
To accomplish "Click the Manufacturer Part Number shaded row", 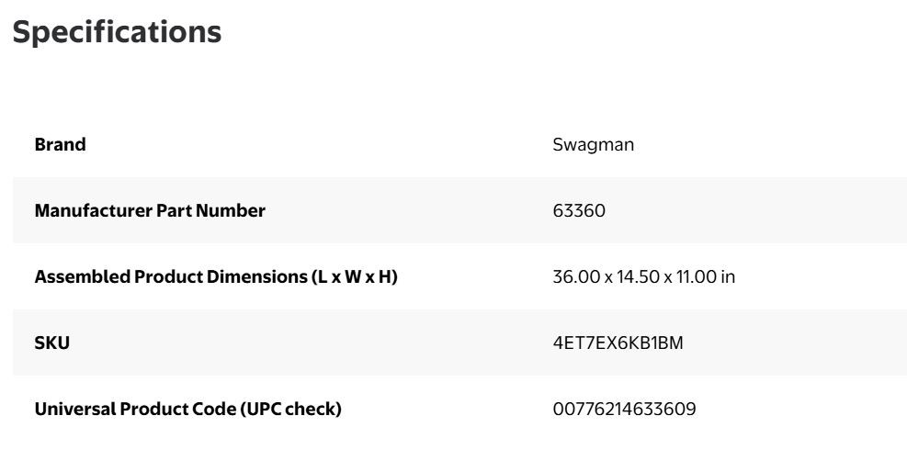I will (x=459, y=210).
